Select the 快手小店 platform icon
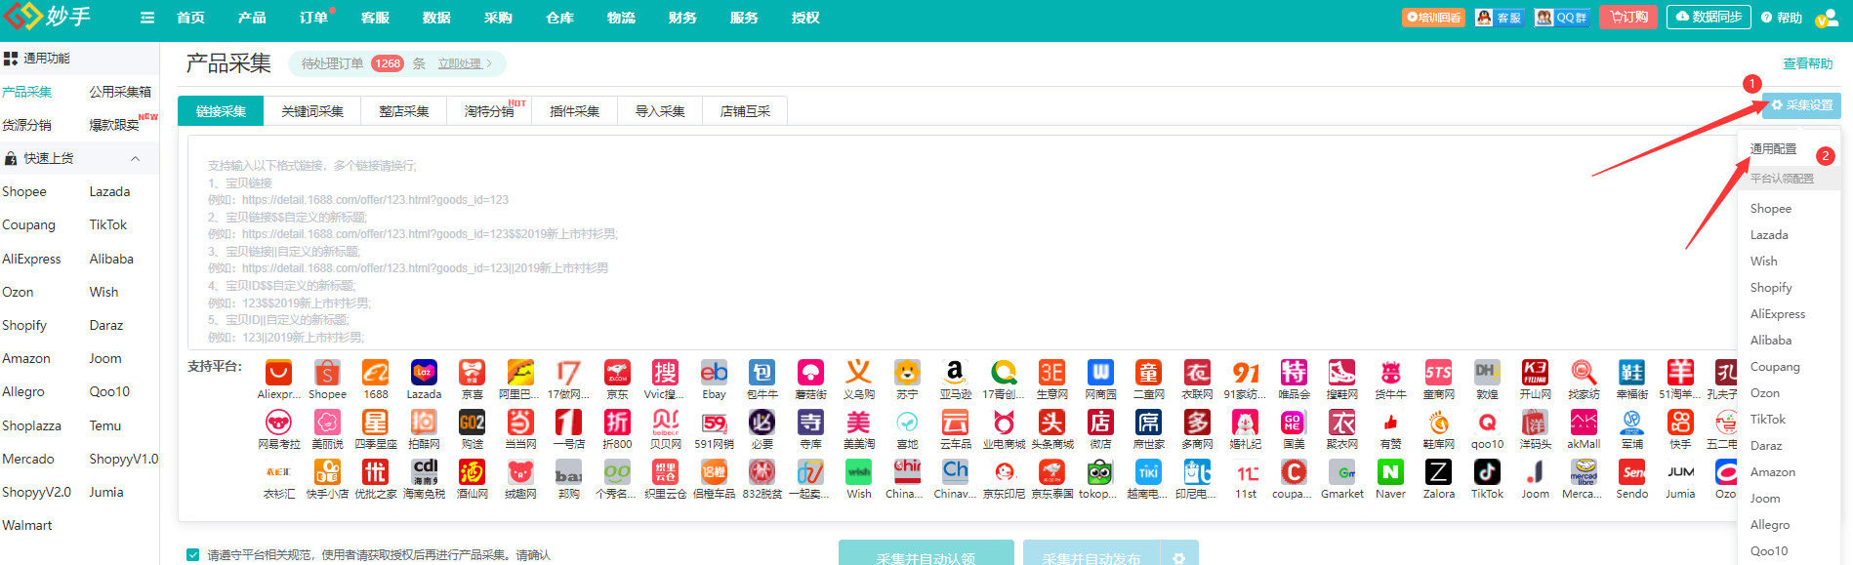 pos(327,472)
